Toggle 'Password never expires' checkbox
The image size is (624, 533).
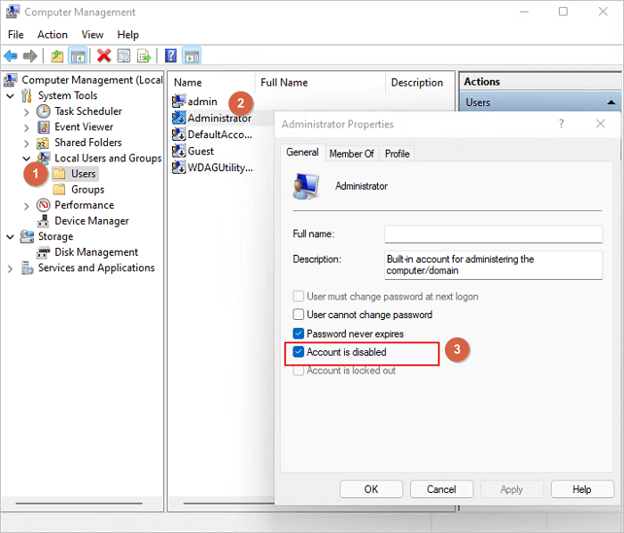[x=299, y=333]
